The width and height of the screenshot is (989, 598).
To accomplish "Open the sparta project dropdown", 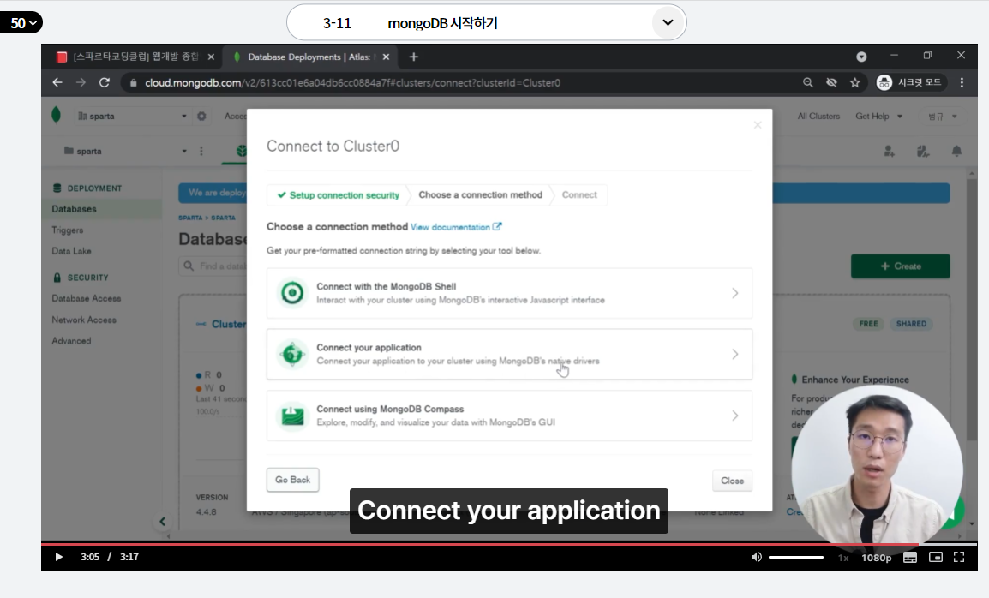I will 125,152.
